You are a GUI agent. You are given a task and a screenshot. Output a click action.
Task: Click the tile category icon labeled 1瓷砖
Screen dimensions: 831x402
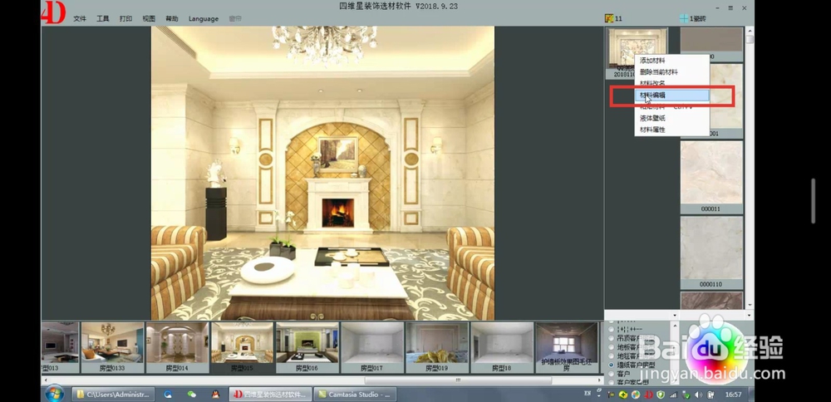coord(684,18)
